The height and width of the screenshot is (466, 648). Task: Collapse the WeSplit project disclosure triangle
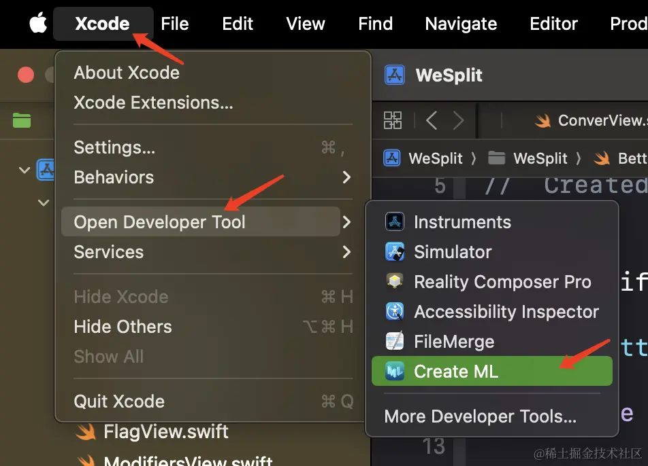pyautogui.click(x=25, y=169)
